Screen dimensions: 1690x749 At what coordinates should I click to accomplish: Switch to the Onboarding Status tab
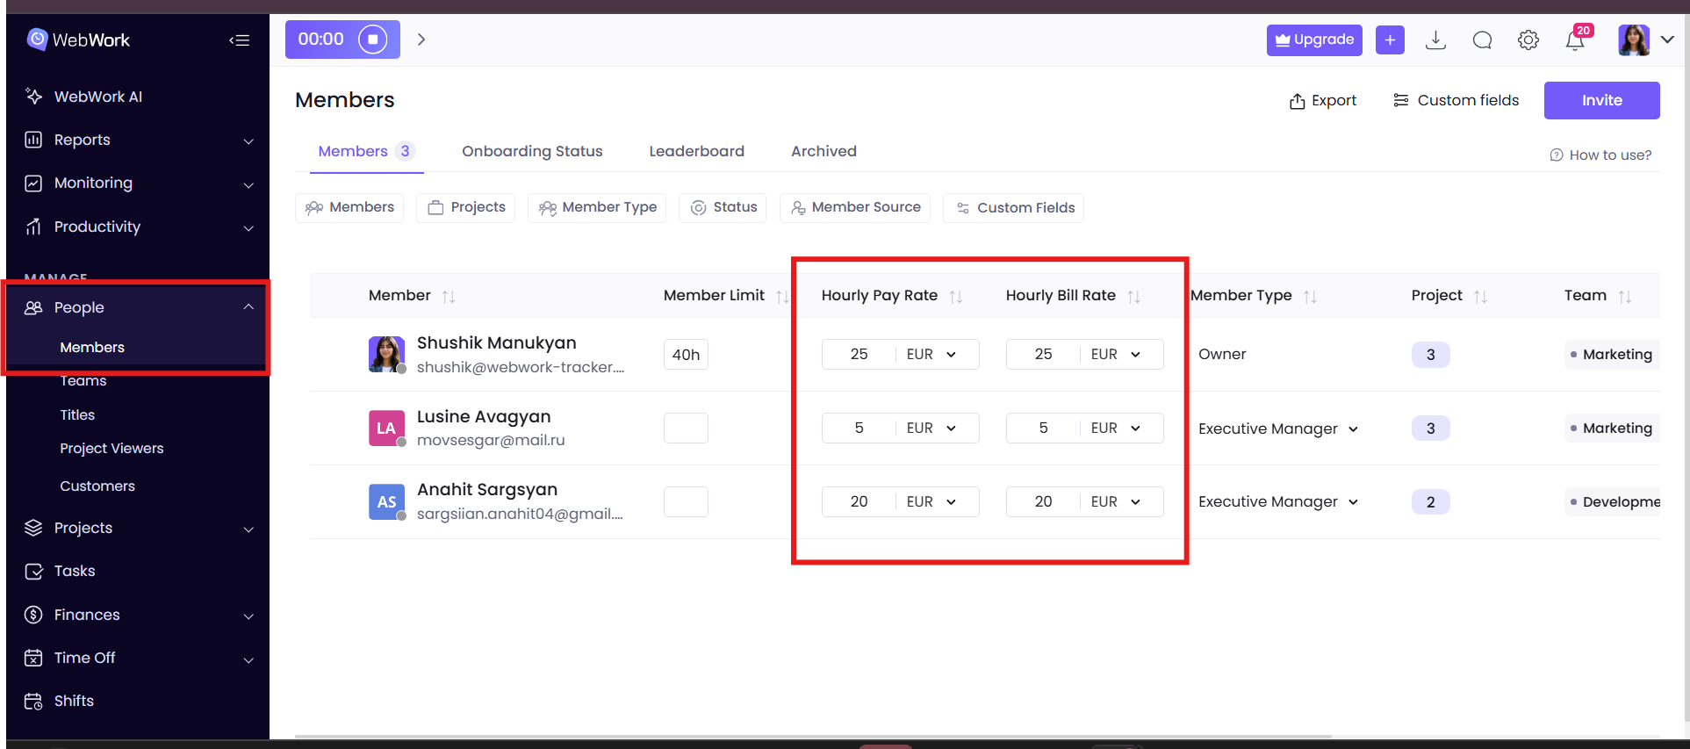pos(532,151)
